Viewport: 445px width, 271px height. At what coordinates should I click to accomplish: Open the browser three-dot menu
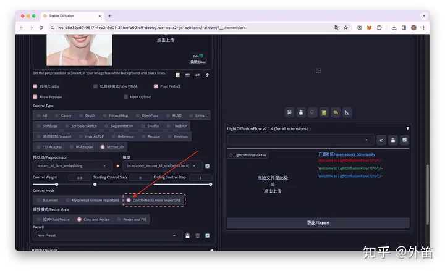(x=423, y=28)
